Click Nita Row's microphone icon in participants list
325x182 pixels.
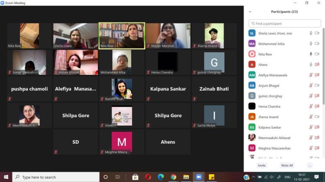pyautogui.click(x=311, y=54)
